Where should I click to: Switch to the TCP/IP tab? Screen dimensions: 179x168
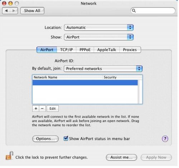point(67,50)
